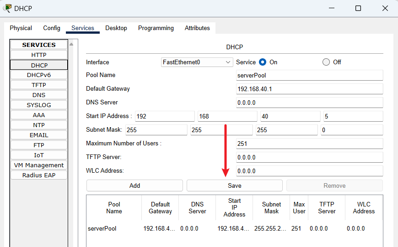The height and width of the screenshot is (247, 398).
Task: Open the Interface FastEthernet0 dropdown
Action: point(197,62)
